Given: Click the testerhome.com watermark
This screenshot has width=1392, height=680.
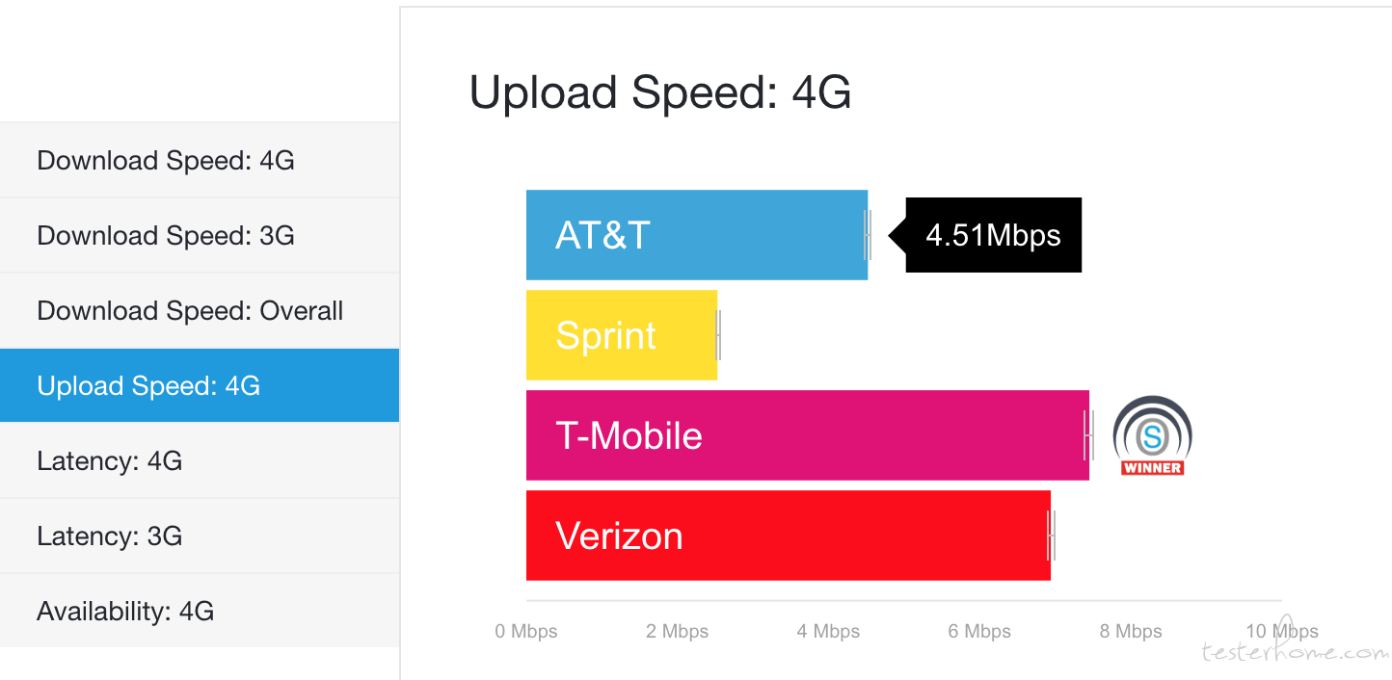Looking at the screenshot, I should coord(1296,652).
